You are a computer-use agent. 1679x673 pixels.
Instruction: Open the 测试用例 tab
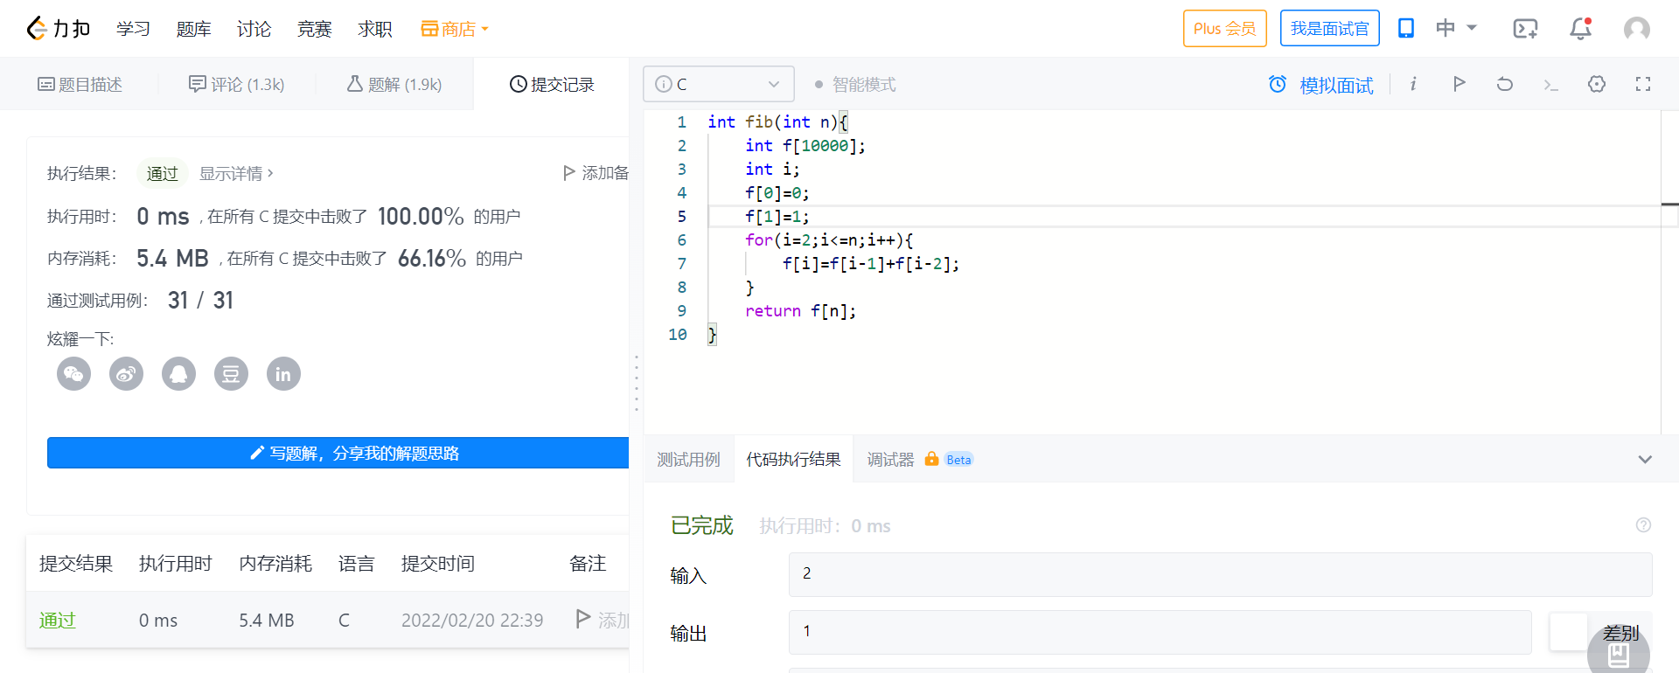(x=688, y=460)
